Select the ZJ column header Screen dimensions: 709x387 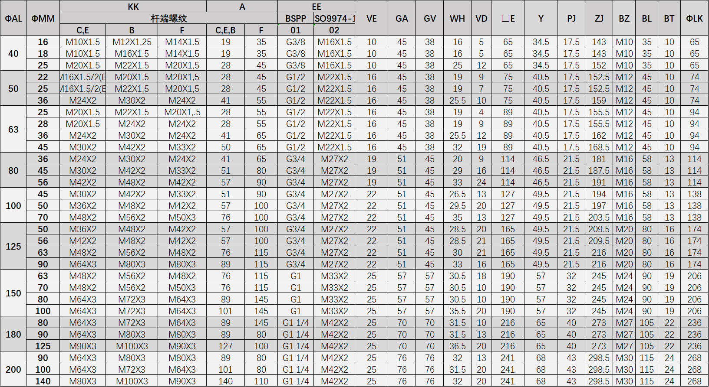pyautogui.click(x=599, y=18)
